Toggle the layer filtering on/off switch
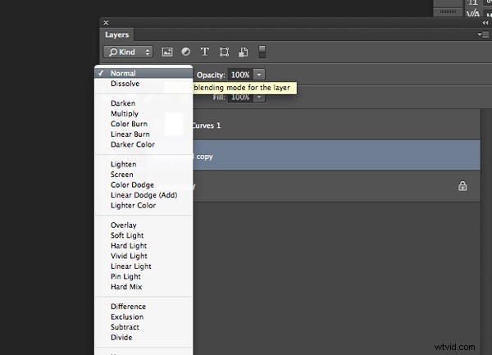 pyautogui.click(x=262, y=52)
